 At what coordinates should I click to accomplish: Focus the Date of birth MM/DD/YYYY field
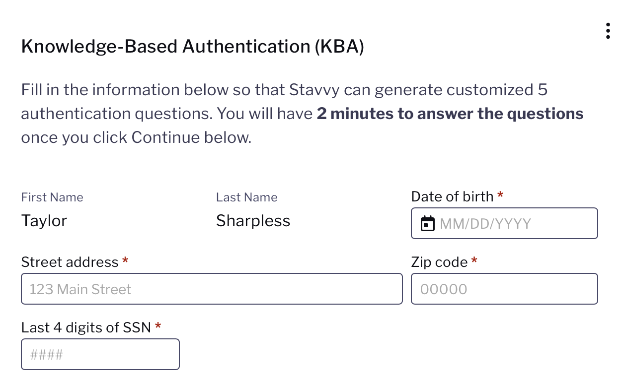tap(504, 223)
